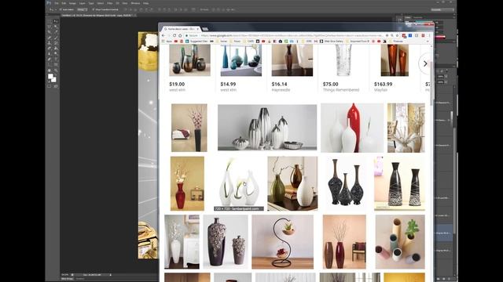Click Chrome's home icon
503x282 pixels.
180,35
